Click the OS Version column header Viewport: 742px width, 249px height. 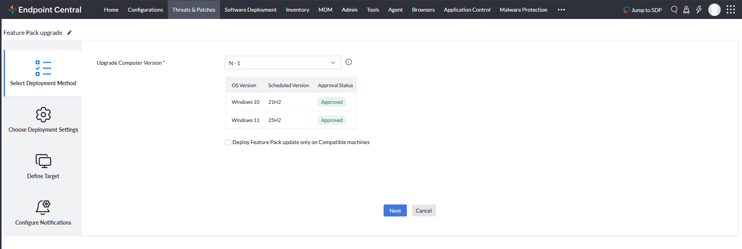(244, 86)
